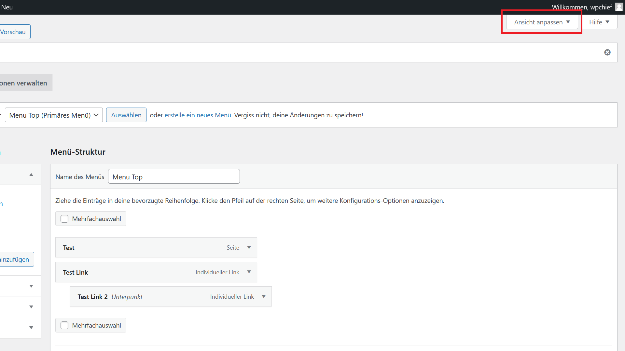
Task: Expand the Test page menu item arrow
Action: pos(249,248)
